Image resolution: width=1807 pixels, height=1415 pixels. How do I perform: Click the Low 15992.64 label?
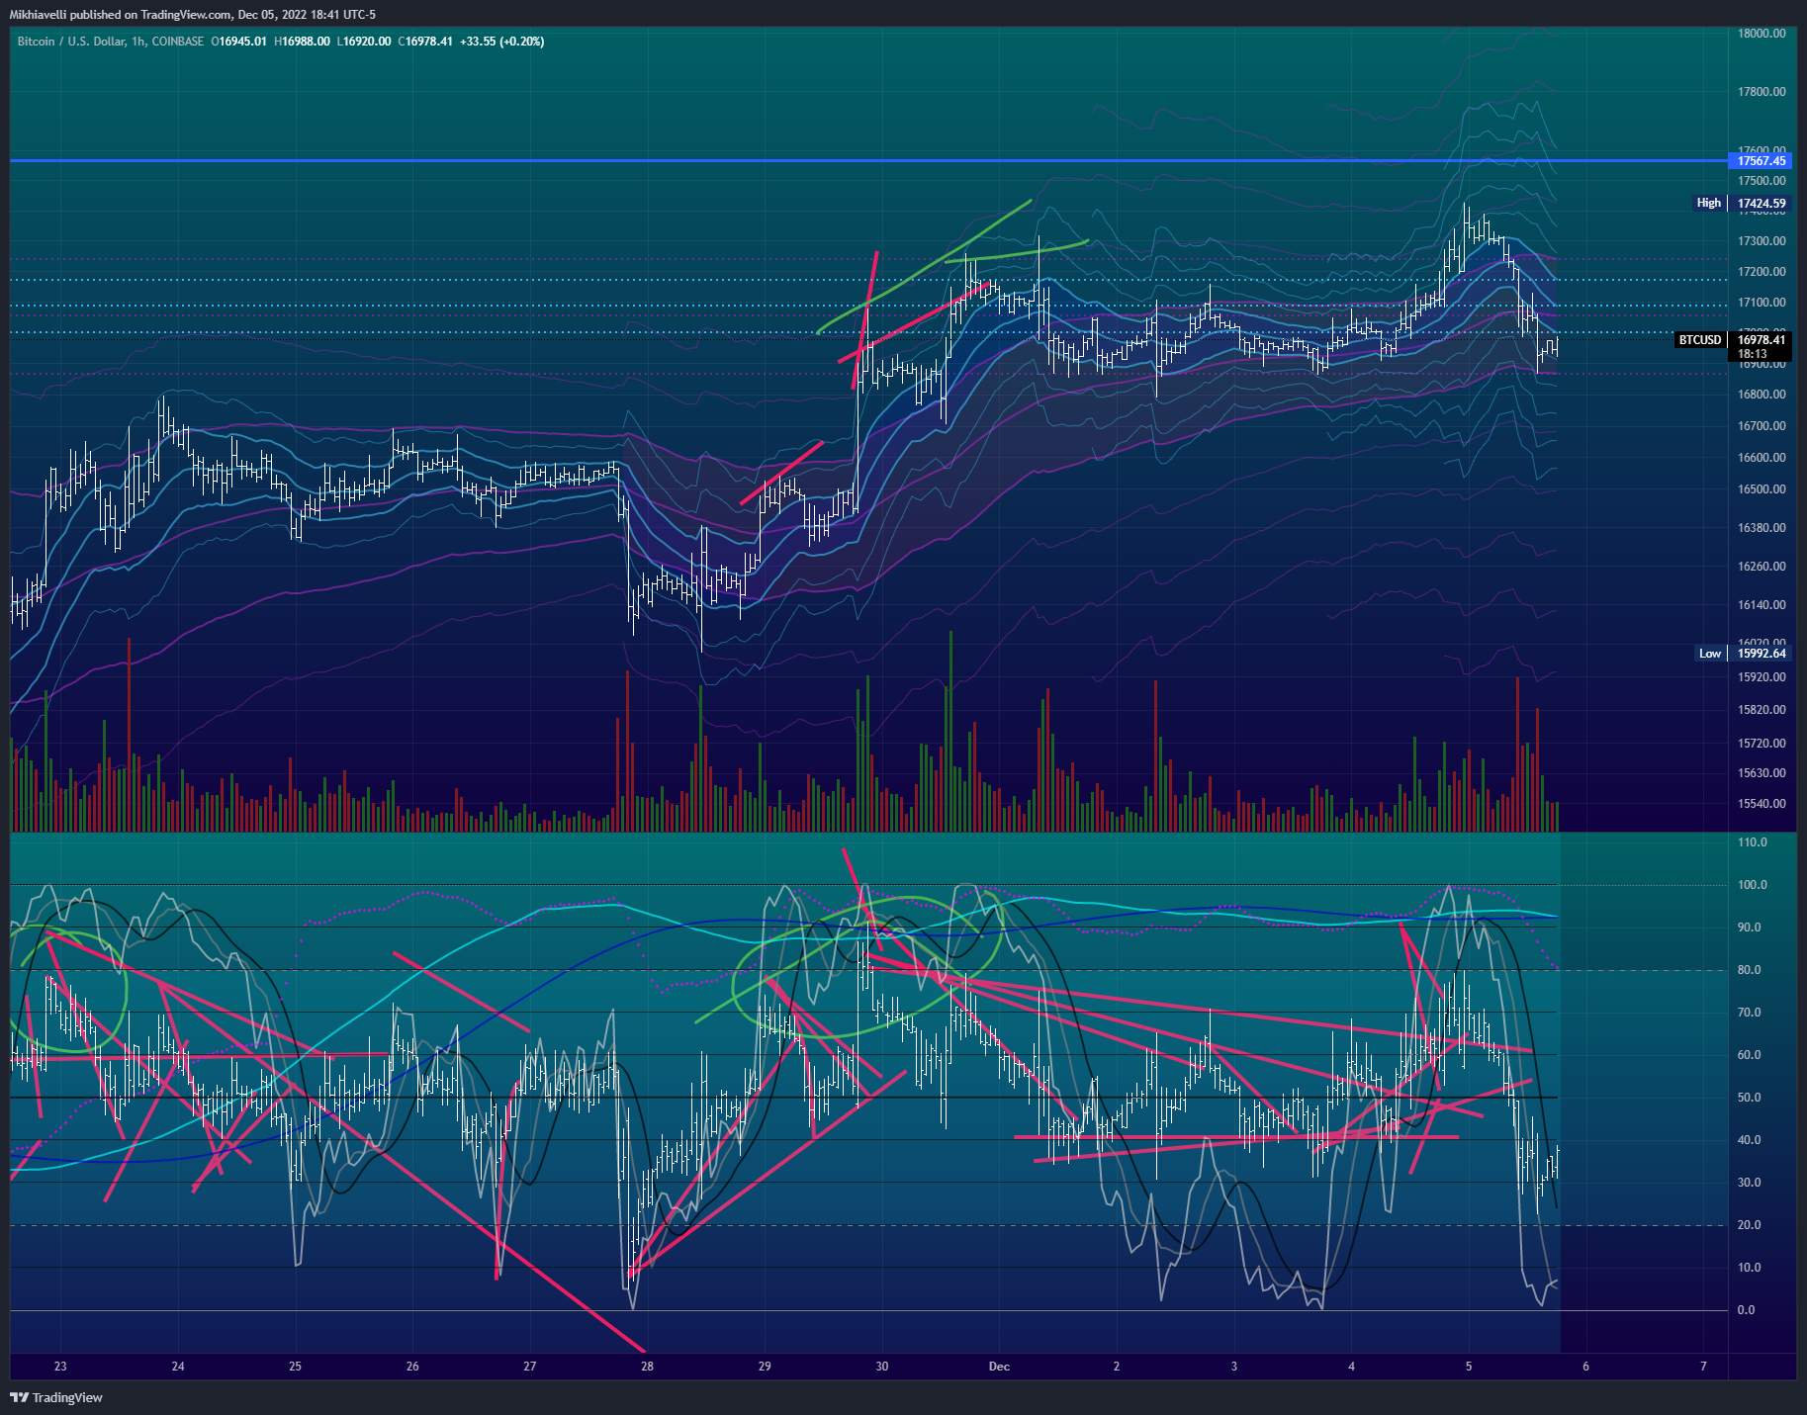point(1743,654)
